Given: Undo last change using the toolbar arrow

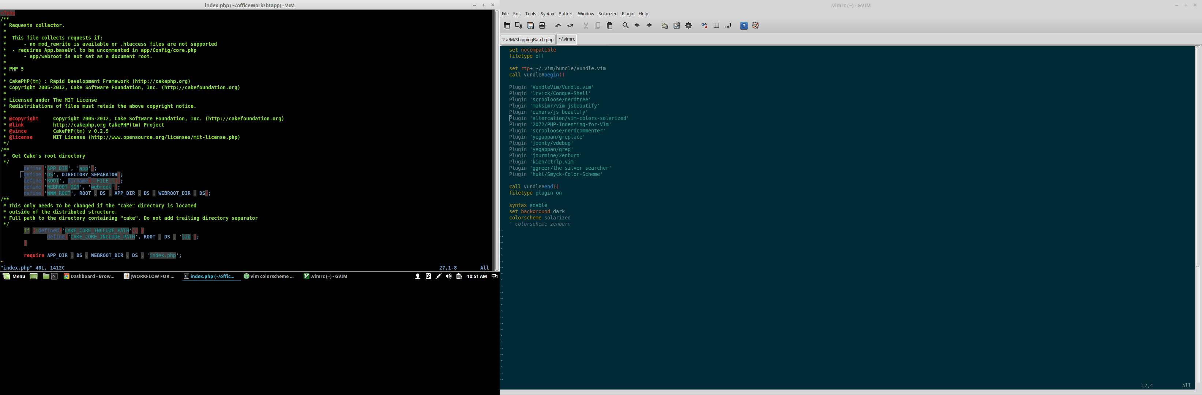Looking at the screenshot, I should pyautogui.click(x=559, y=26).
